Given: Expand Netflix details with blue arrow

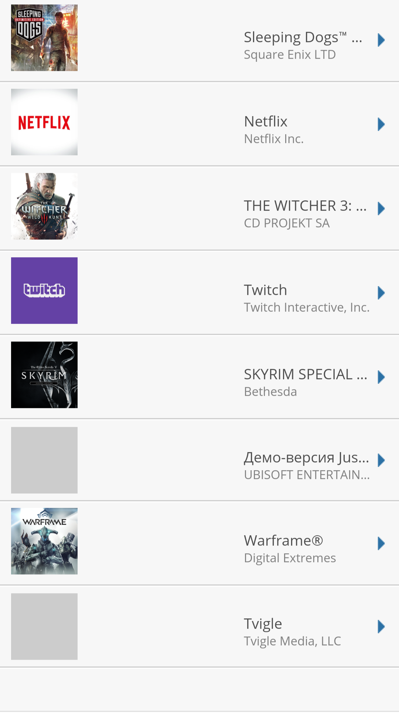Looking at the screenshot, I should 381,124.
